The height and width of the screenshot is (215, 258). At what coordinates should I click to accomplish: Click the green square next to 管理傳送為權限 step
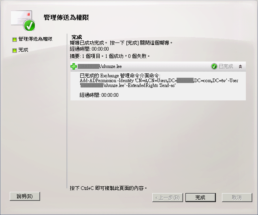click(x=15, y=40)
